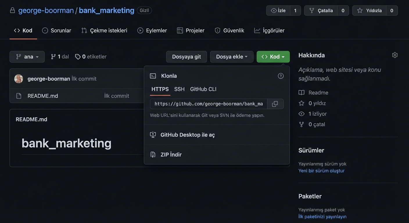Open the help icon in the Klonla panel
The width and height of the screenshot is (409, 223).
281,75
